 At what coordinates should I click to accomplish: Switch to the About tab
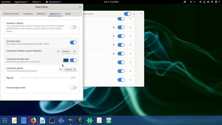click(x=68, y=14)
